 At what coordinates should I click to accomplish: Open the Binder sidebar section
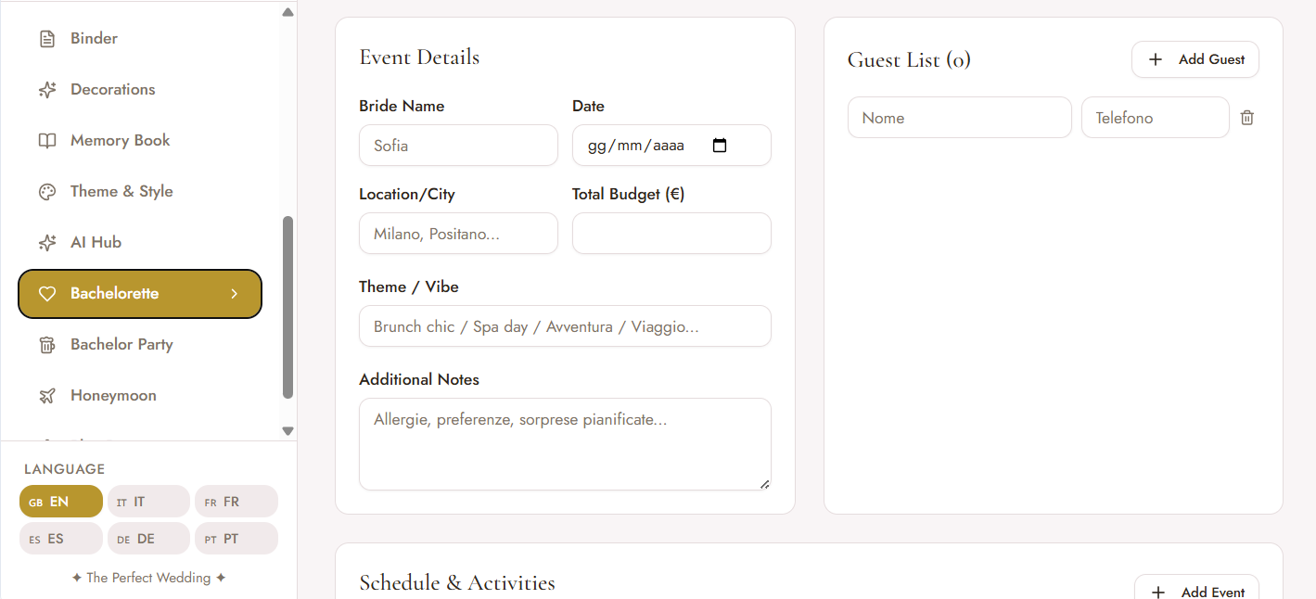click(x=140, y=39)
